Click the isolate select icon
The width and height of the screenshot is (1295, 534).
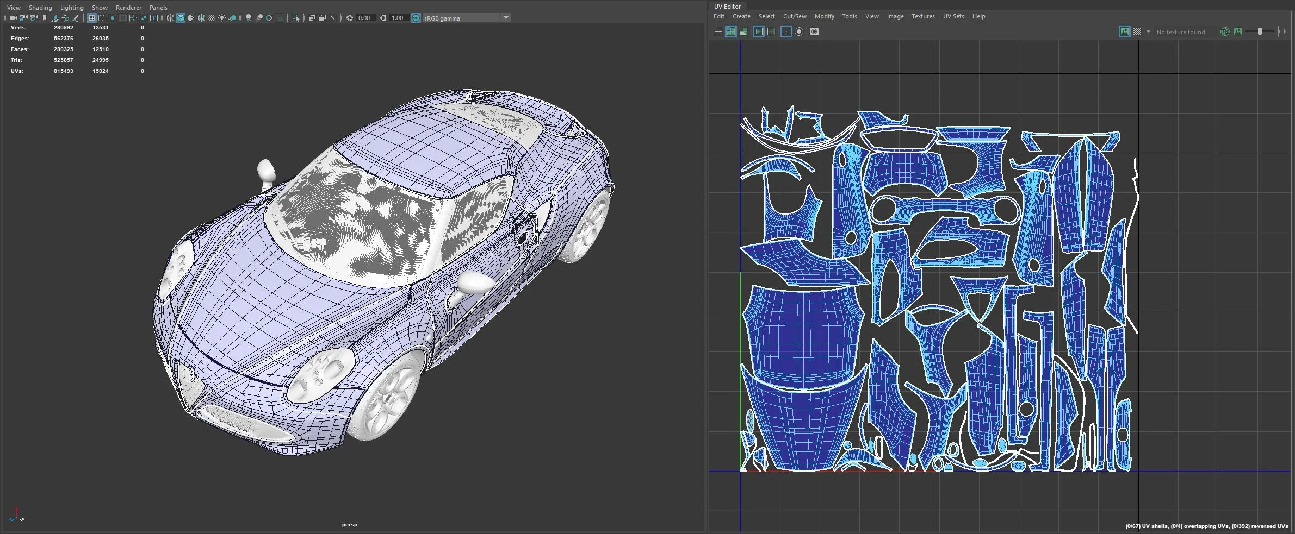point(296,18)
